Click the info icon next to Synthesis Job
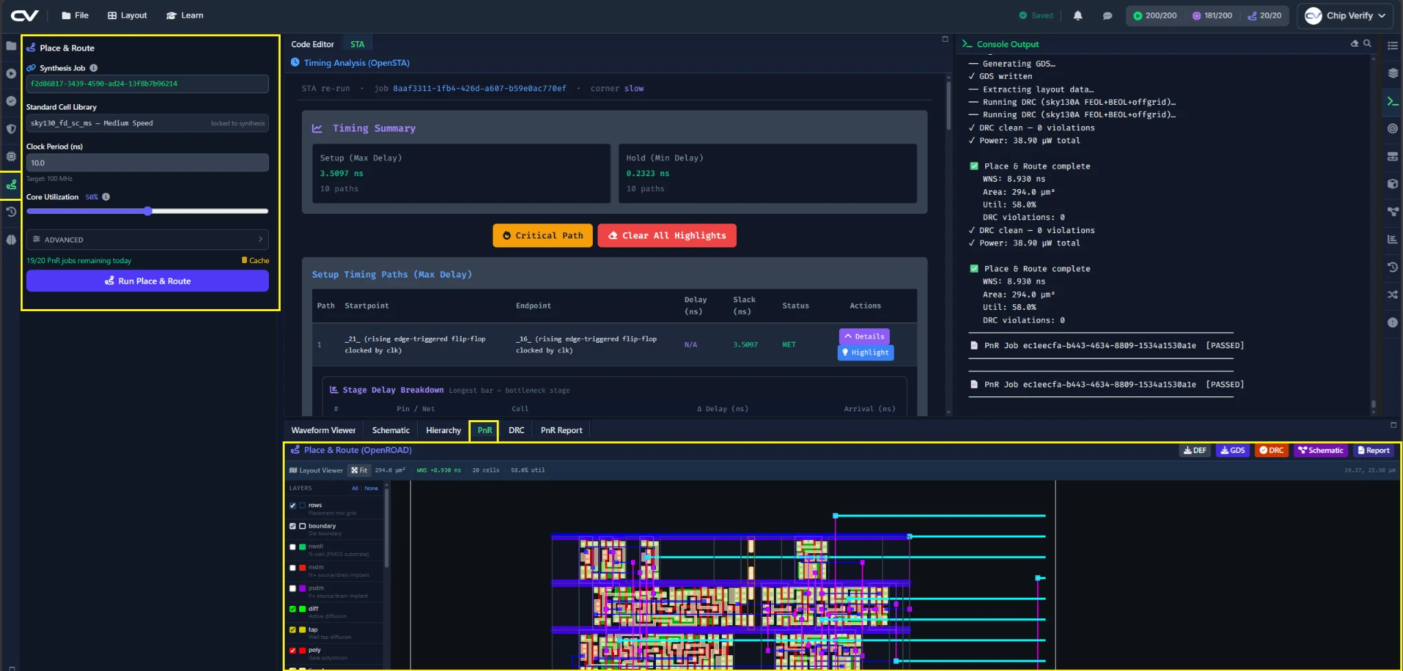This screenshot has width=1403, height=671. click(94, 68)
